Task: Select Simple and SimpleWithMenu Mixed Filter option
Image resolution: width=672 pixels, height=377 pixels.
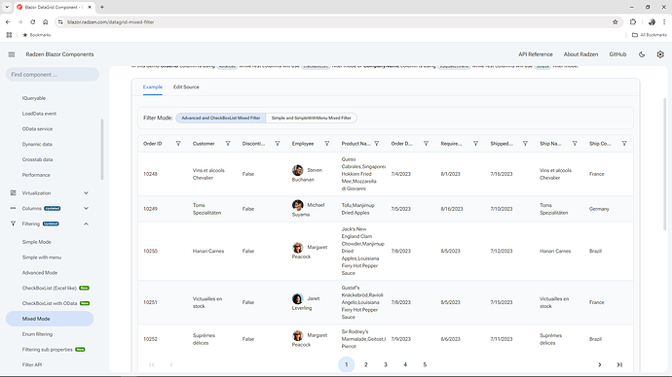Action: coord(311,118)
